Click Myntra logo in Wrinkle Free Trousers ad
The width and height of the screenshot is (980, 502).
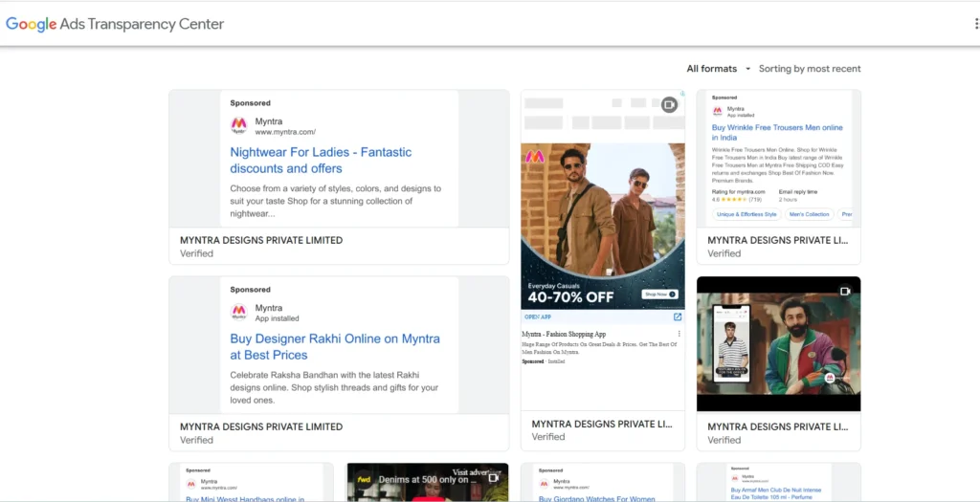tap(718, 111)
